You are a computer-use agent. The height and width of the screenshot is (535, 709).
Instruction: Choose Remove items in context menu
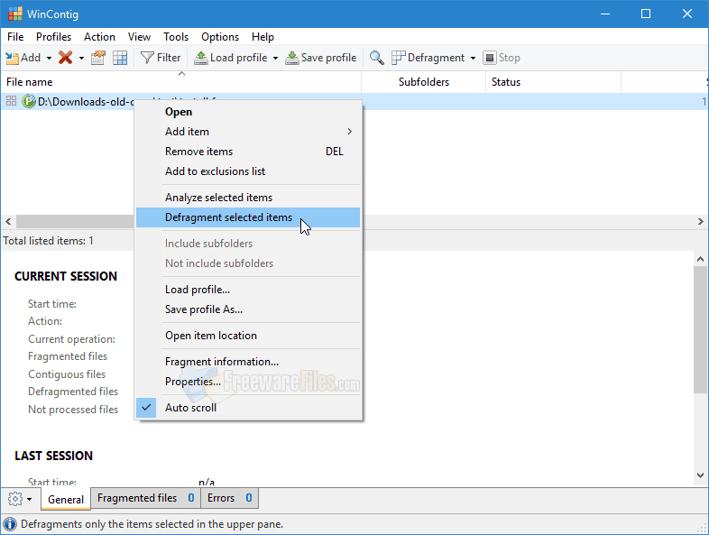tap(248, 152)
